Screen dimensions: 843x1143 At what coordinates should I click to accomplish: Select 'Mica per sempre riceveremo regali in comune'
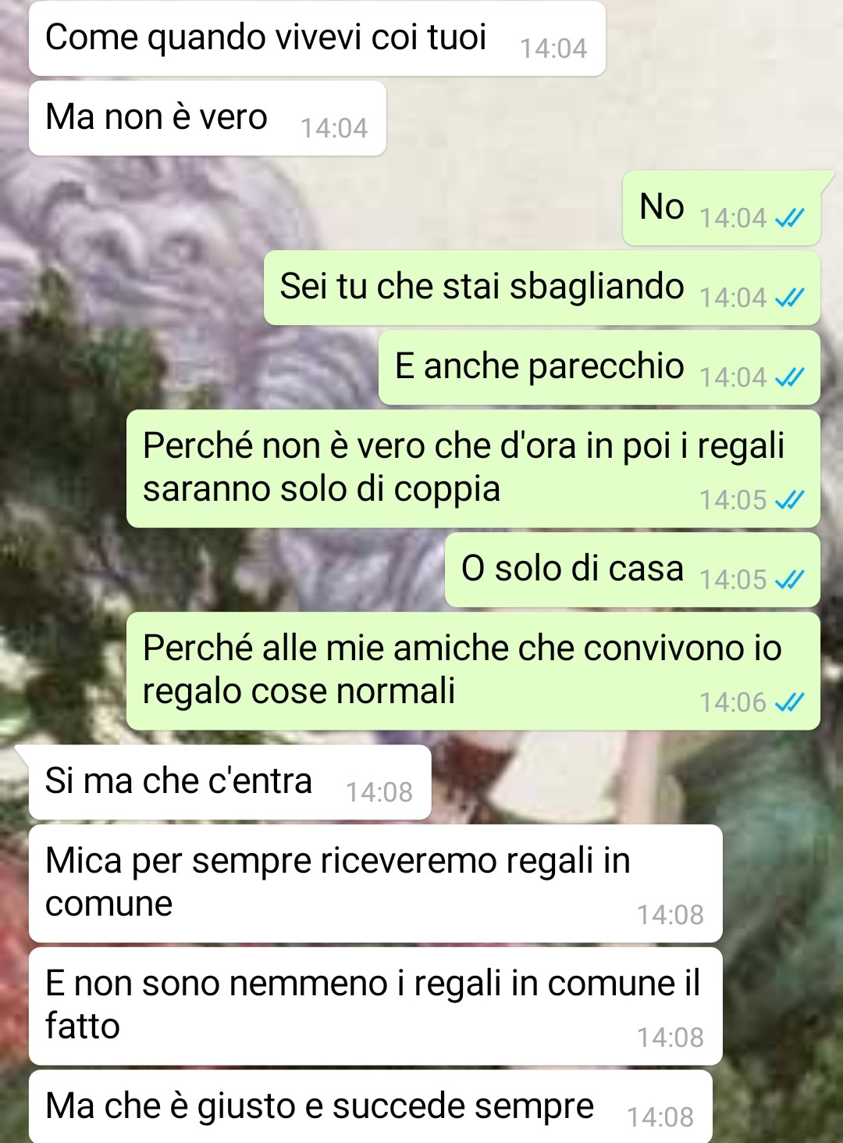(x=375, y=884)
